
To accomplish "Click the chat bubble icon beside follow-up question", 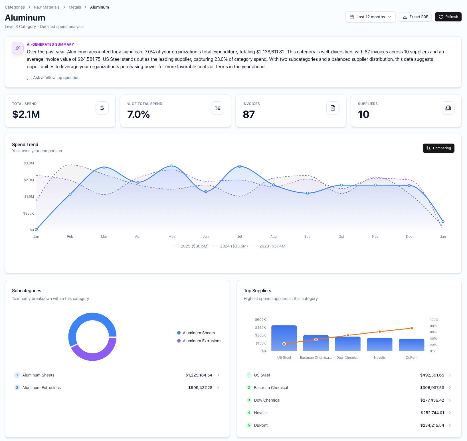I will (x=29, y=78).
